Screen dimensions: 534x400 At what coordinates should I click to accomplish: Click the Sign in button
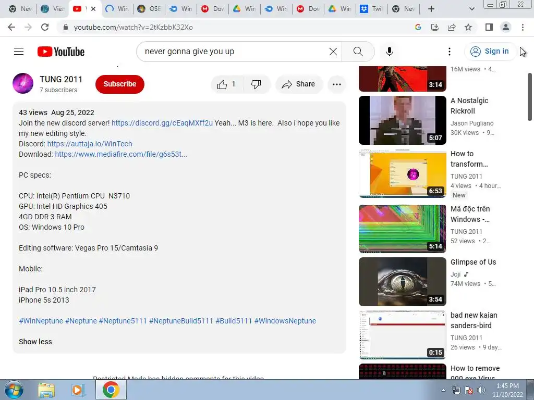coord(489,52)
